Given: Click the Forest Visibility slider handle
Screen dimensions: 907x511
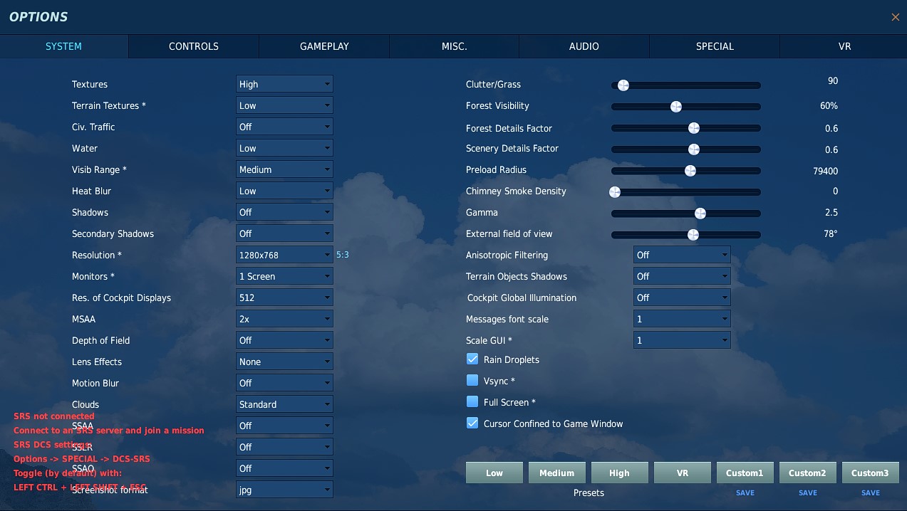Looking at the screenshot, I should pyautogui.click(x=676, y=107).
